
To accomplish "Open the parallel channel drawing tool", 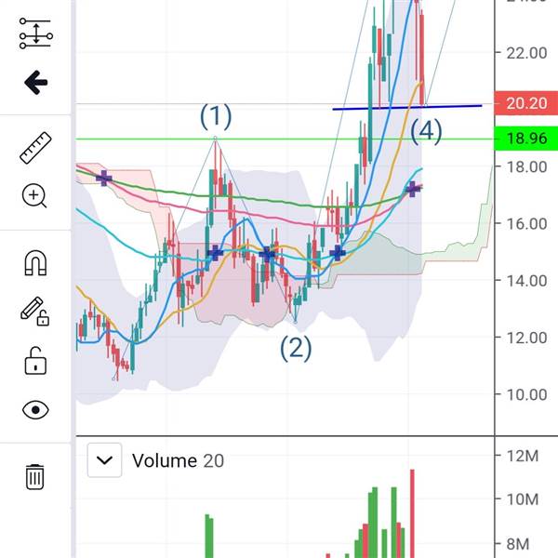I will (36, 33).
